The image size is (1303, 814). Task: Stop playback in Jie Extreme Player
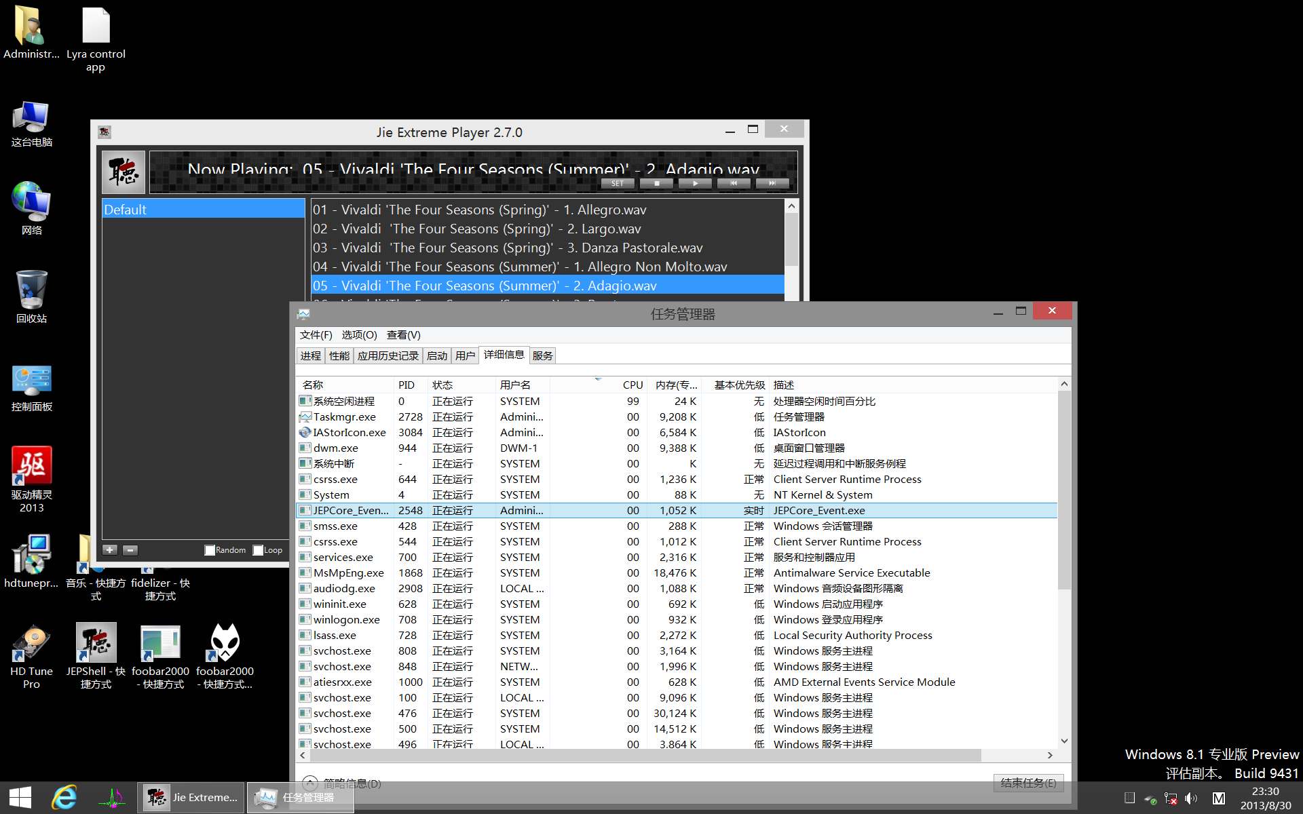[x=656, y=183]
